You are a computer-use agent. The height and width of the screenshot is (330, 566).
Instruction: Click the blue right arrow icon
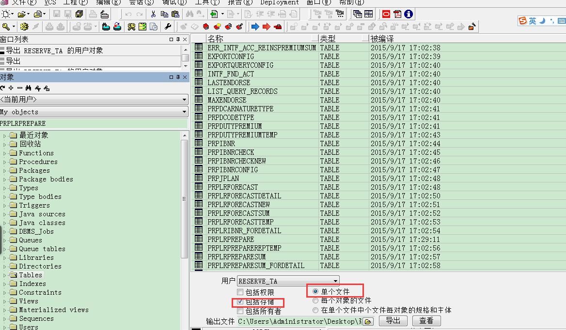click(255, 27)
